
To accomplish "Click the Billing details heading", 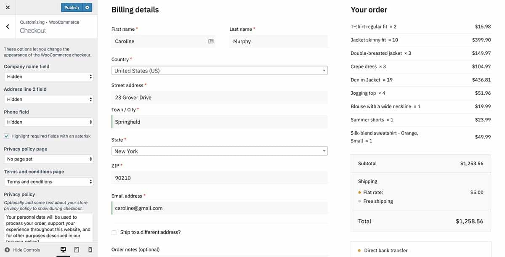I will (135, 10).
